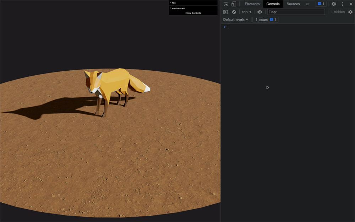The height and width of the screenshot is (222, 355).
Task: Open the Sources tab
Action: tap(293, 4)
